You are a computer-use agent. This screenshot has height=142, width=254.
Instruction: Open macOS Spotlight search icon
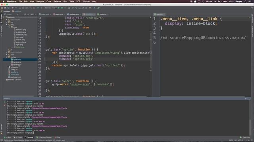[x=246, y=2]
